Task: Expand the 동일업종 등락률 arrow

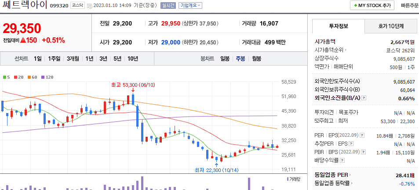Action: point(351,183)
